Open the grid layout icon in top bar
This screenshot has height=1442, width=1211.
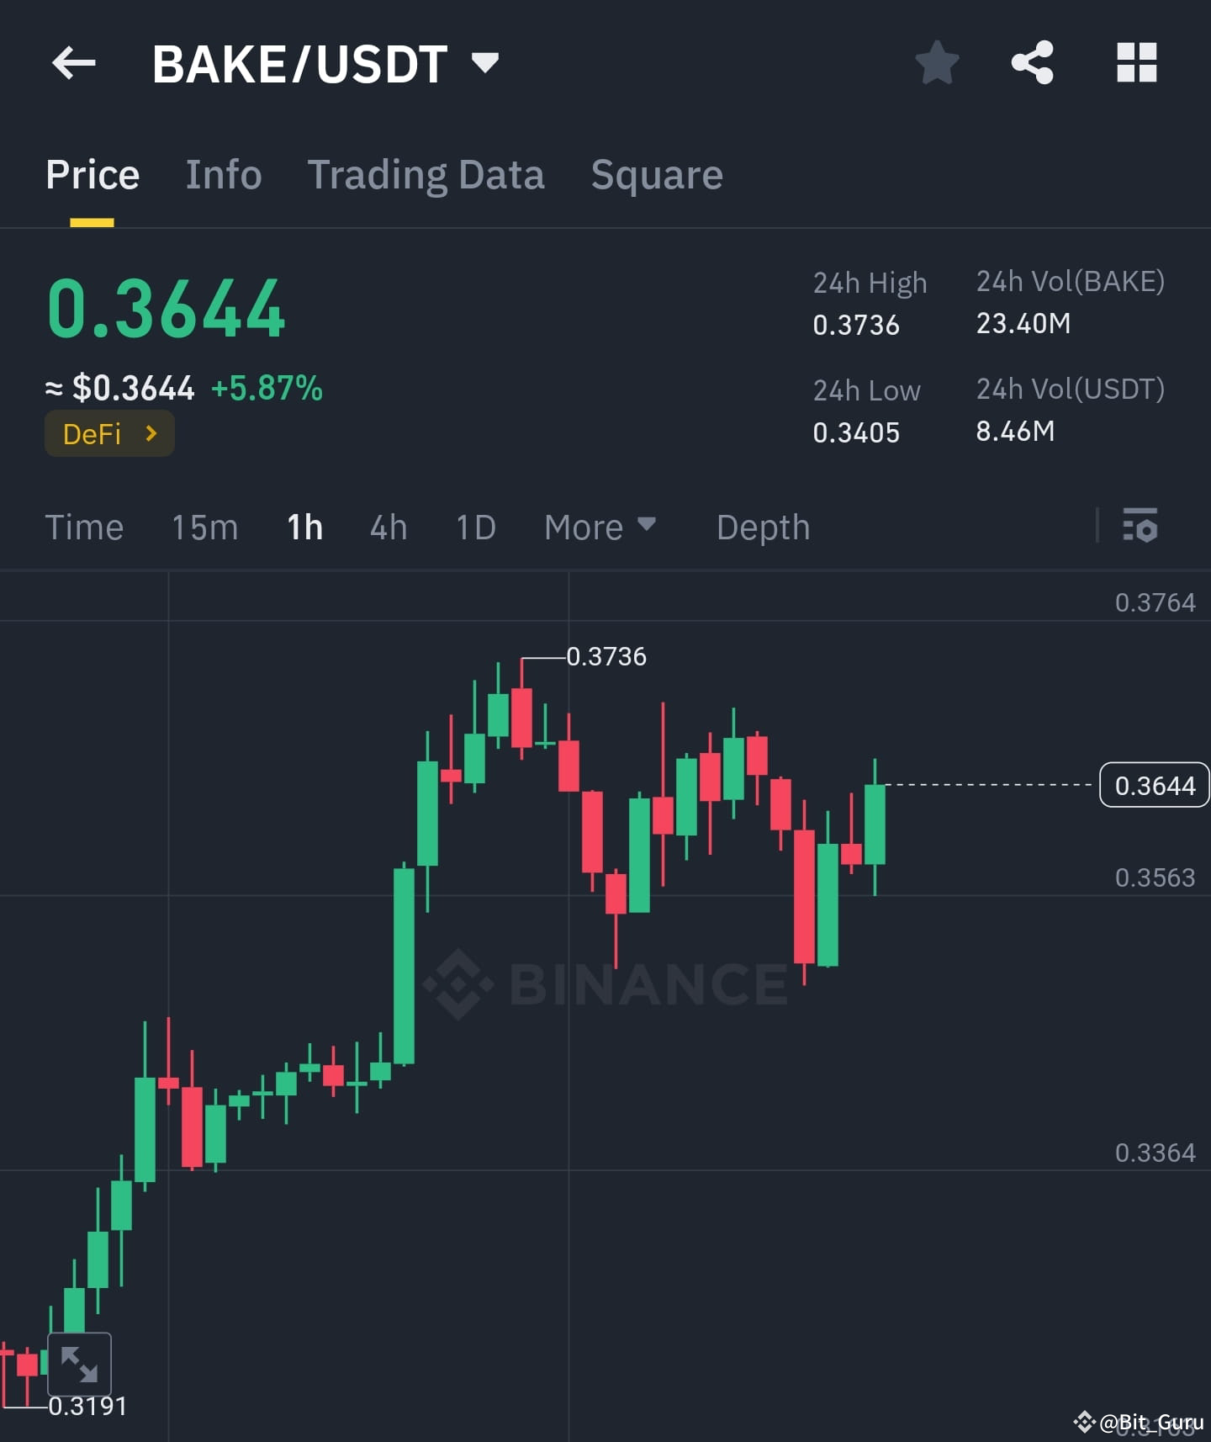pos(1137,62)
